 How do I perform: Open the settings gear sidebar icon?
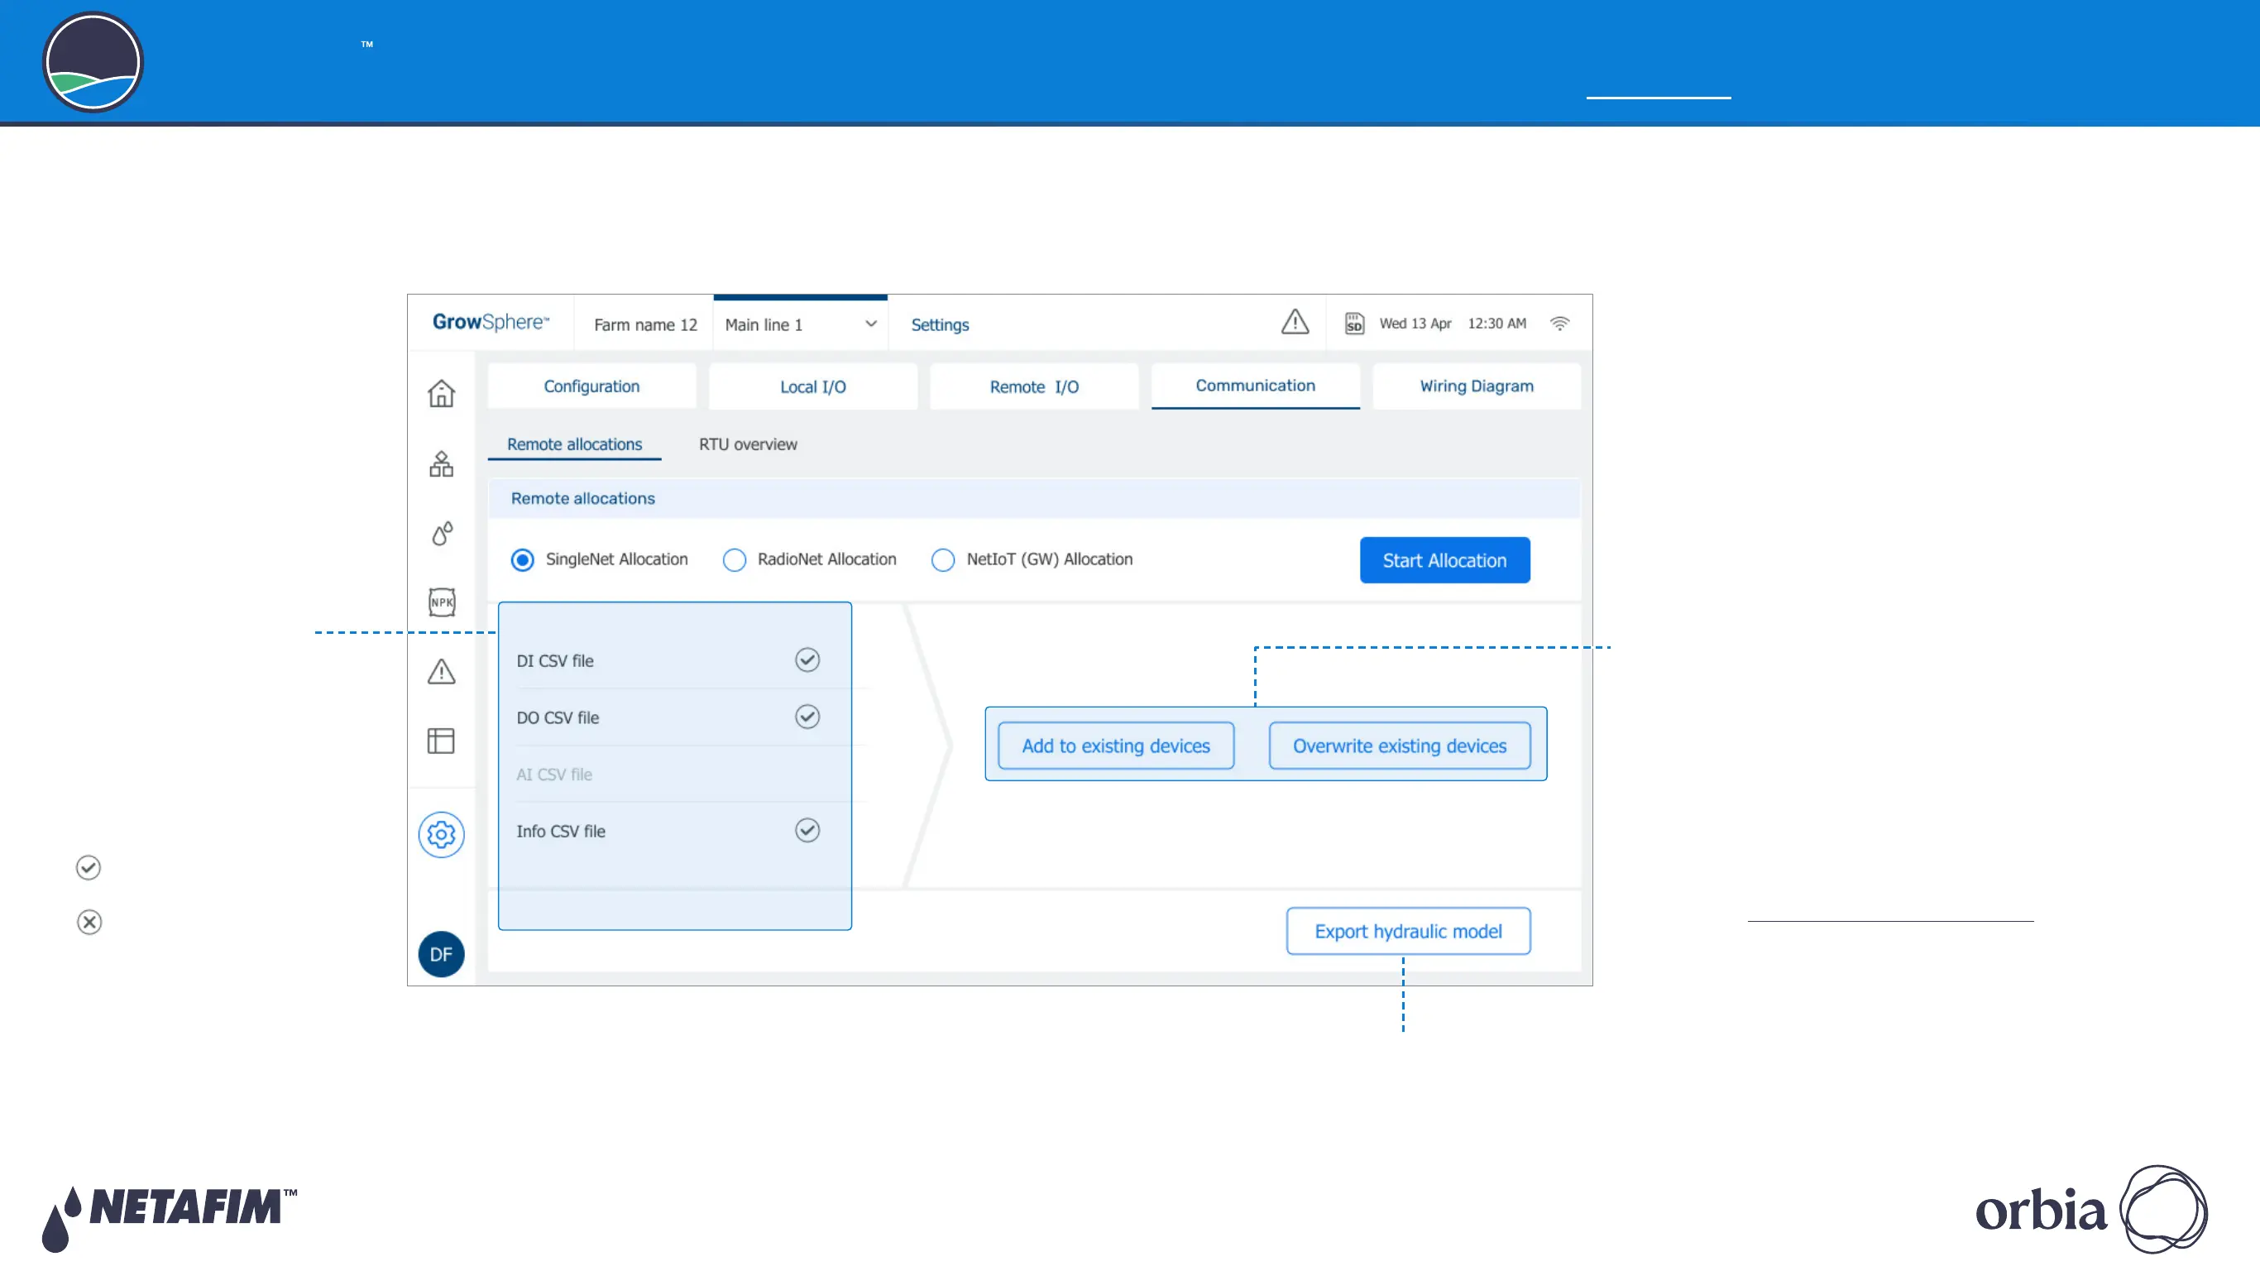(x=440, y=835)
